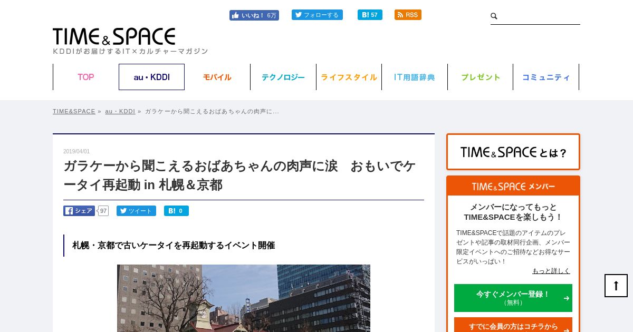Open the orange RSS feed button
The image size is (633, 332).
[408, 15]
